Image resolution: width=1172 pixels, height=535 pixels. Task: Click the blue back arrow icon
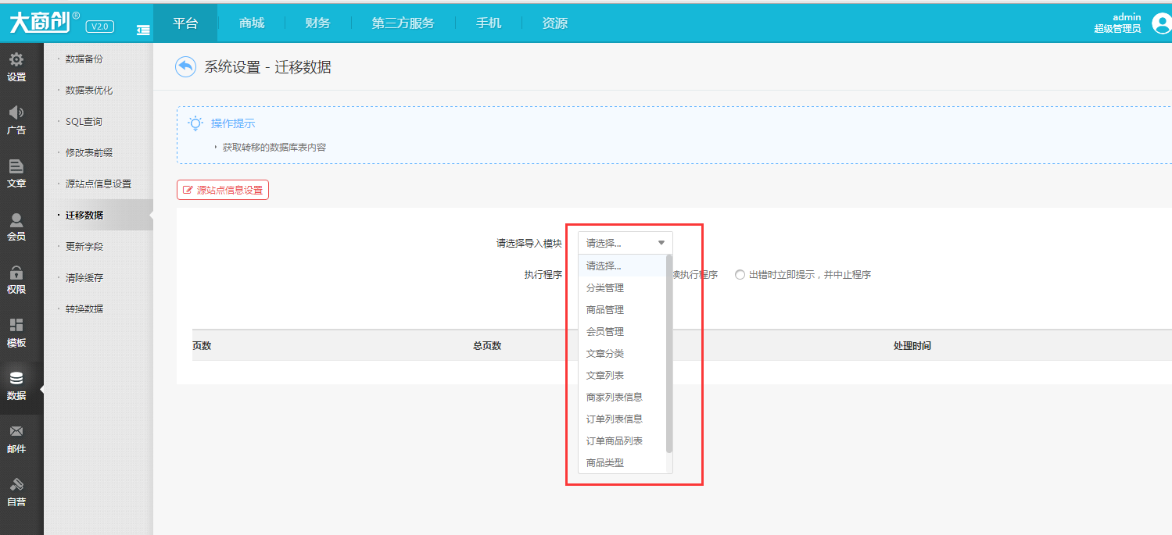(185, 67)
